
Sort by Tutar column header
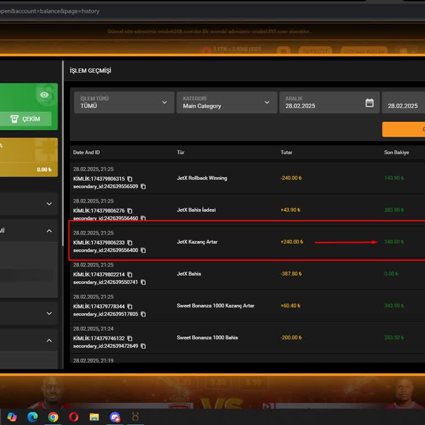click(286, 152)
